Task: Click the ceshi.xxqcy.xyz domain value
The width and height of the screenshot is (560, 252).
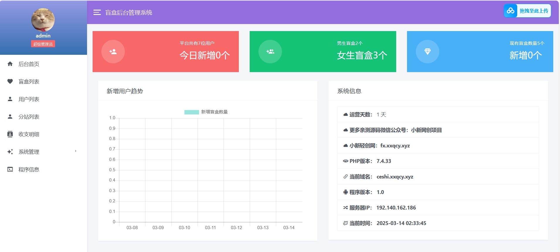Action: click(x=395, y=177)
